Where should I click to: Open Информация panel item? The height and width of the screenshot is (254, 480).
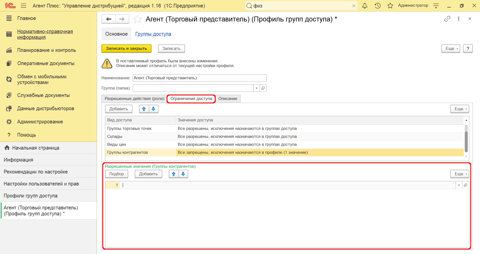[x=48, y=160]
